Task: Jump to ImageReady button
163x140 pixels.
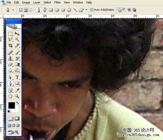Action: point(13,132)
